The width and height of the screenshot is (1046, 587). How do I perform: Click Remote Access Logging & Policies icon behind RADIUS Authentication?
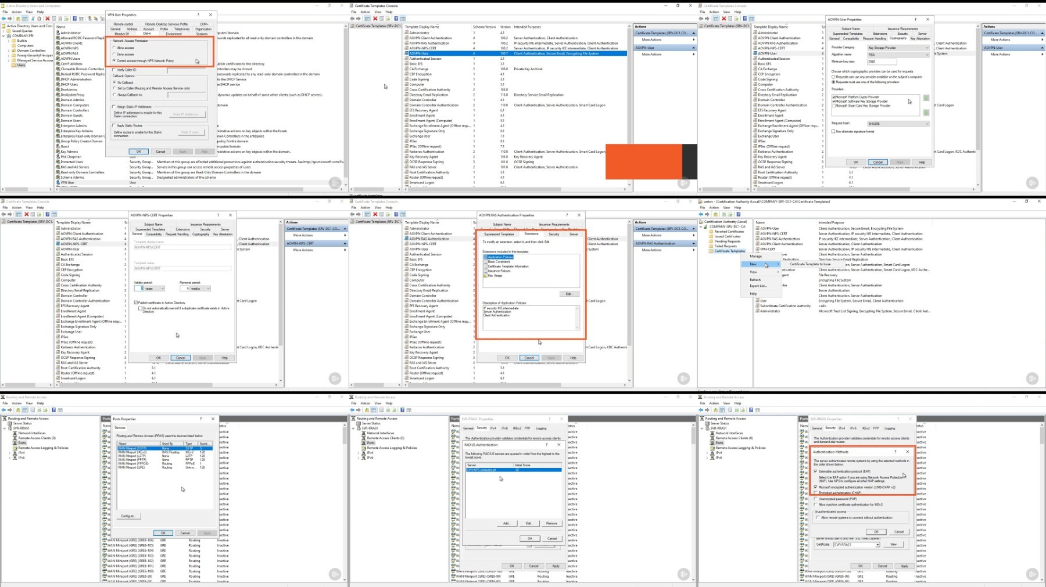pyautogui.click(x=364, y=448)
